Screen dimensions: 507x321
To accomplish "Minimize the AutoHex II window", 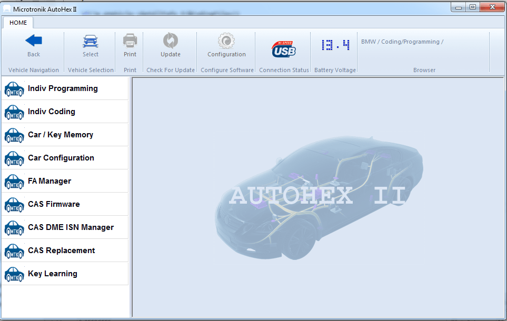I will (458, 7).
